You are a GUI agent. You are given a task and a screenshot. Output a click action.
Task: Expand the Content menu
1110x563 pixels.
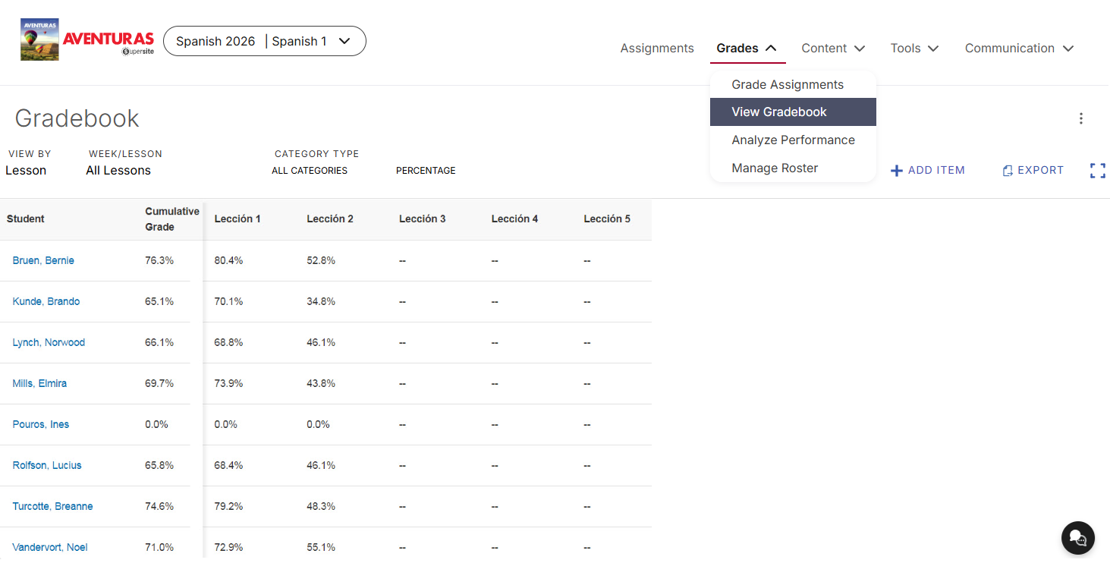coord(833,48)
